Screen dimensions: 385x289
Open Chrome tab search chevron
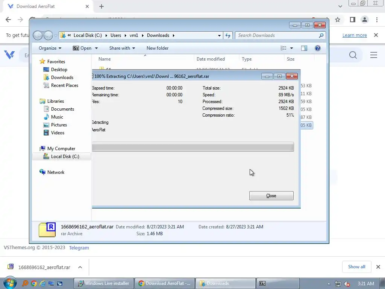point(340,6)
